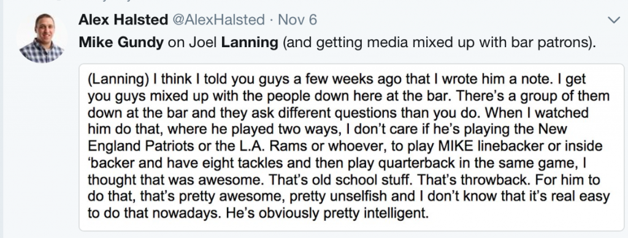Click Alex Halsted's round profile avatar
Viewport: 628px width, 238px height.
tap(42, 39)
